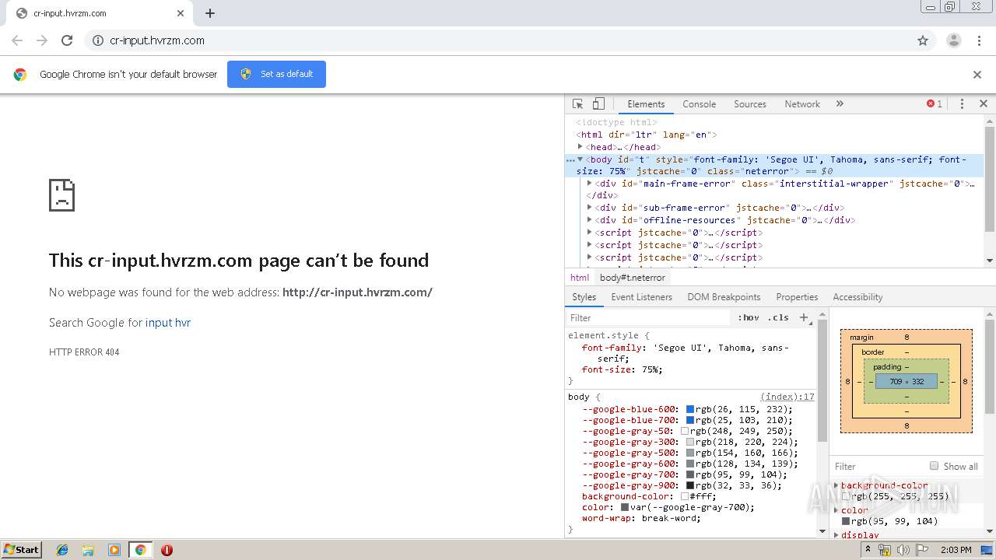996x560 pixels.
Task: Click the red error count indicator
Action: click(935, 103)
